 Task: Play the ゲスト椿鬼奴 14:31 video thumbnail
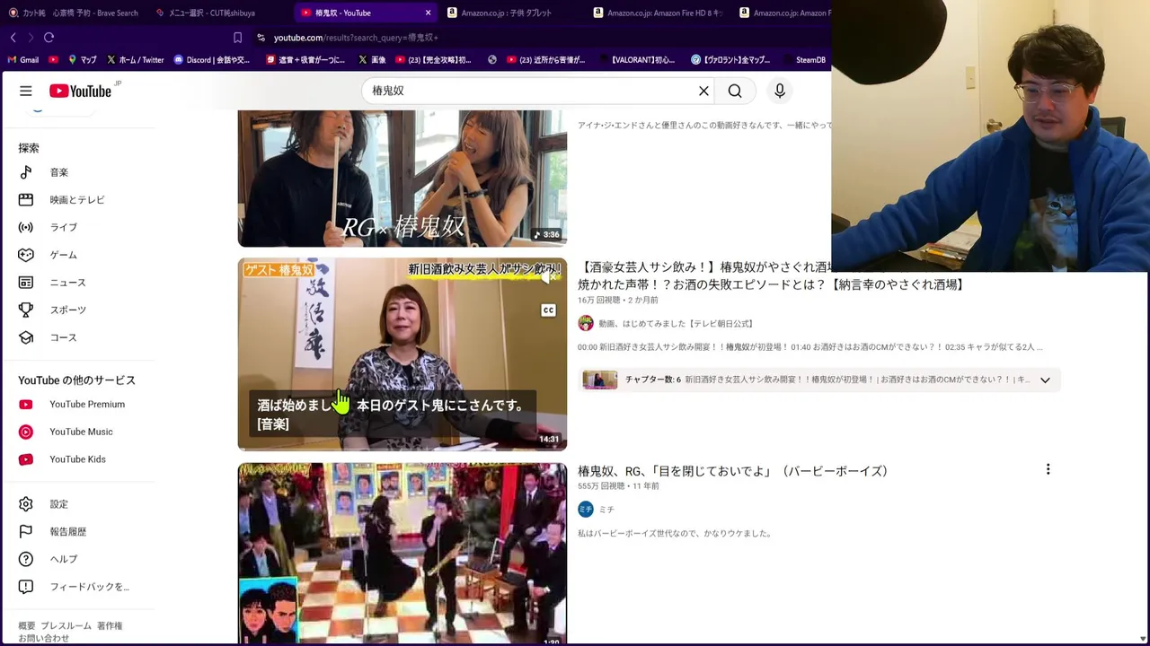tap(402, 354)
